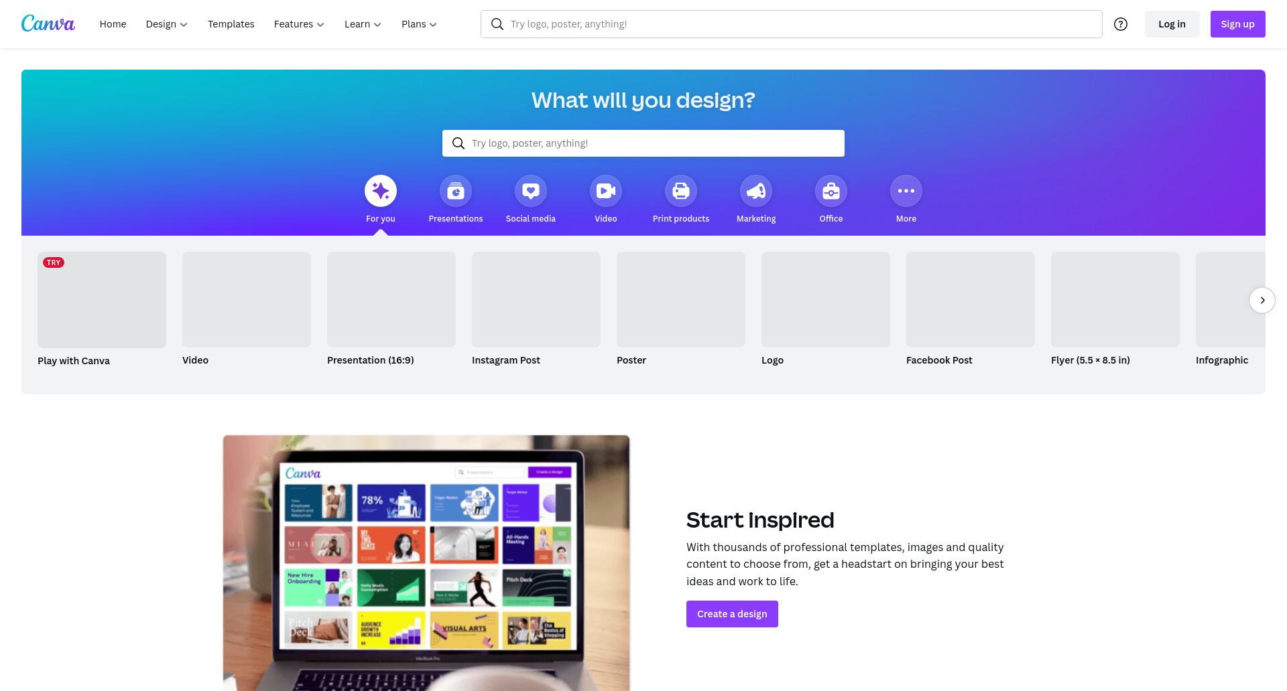Screen dimensions: 1287x691
Task: Select the Print products printer icon
Action: pos(681,191)
